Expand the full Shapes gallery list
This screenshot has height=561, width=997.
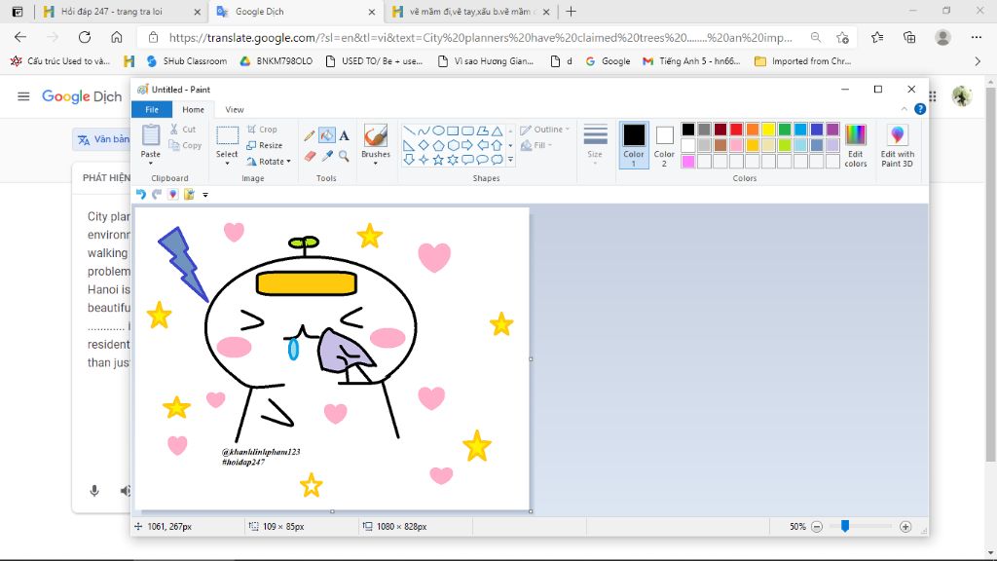pos(510,160)
